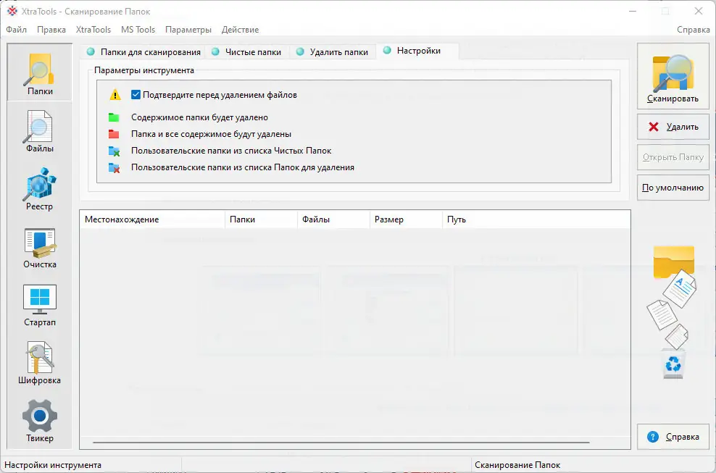Click the XtraTools logo in title bar

12,12
